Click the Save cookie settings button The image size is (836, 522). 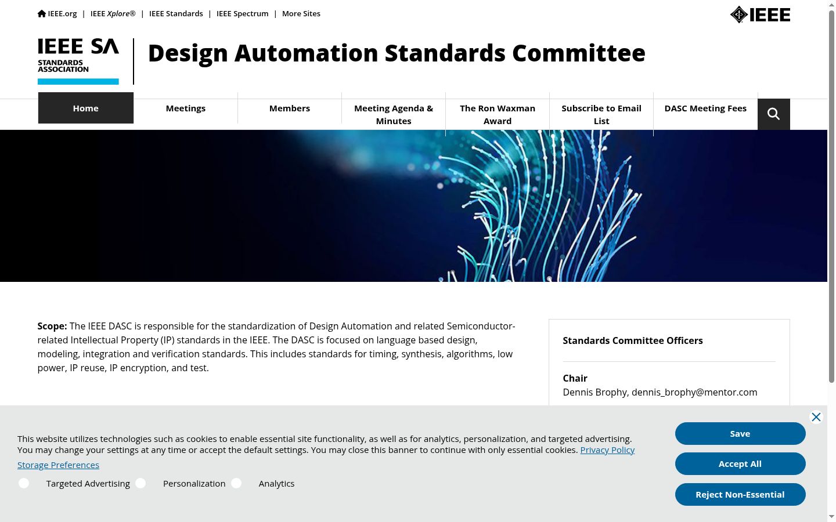coord(740,433)
